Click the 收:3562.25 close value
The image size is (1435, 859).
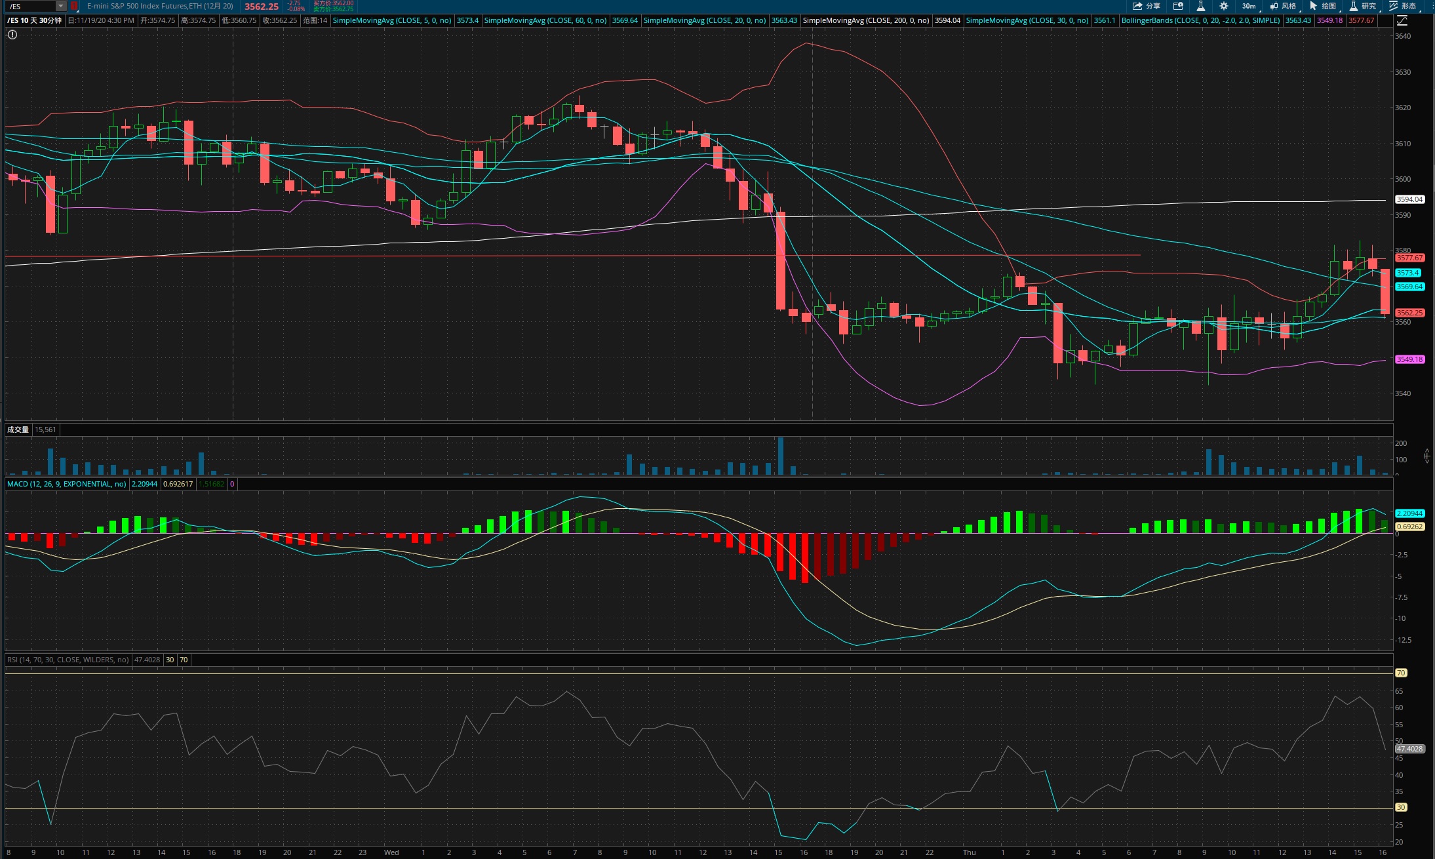click(x=279, y=20)
